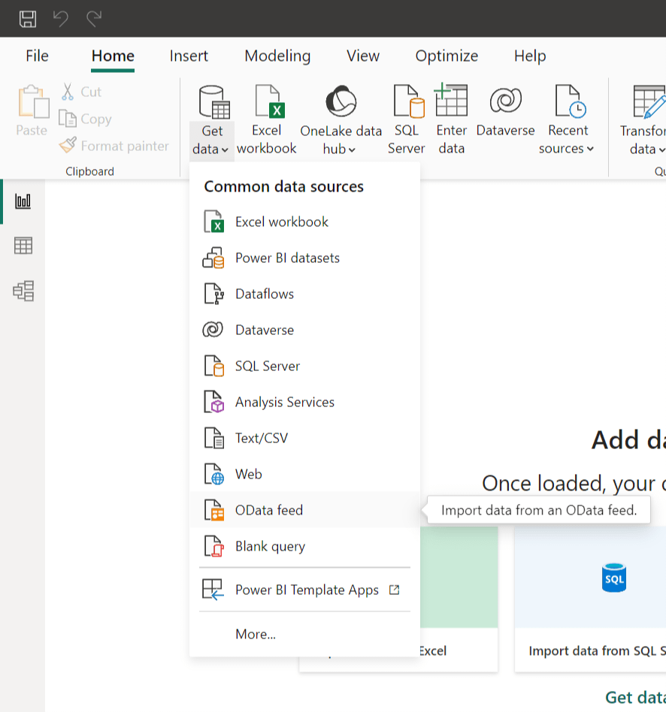Open the View ribbon tab
The width and height of the screenshot is (666, 712).
pyautogui.click(x=363, y=56)
